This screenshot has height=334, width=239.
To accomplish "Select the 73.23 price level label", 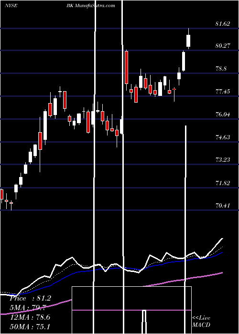I will tap(223, 159).
